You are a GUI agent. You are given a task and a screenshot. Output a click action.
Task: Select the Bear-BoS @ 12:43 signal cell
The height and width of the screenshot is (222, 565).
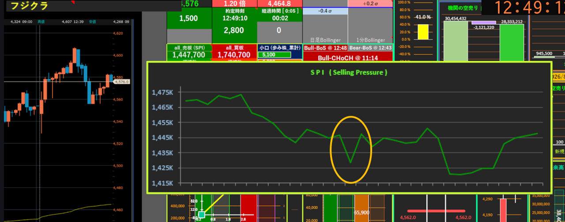(370, 48)
